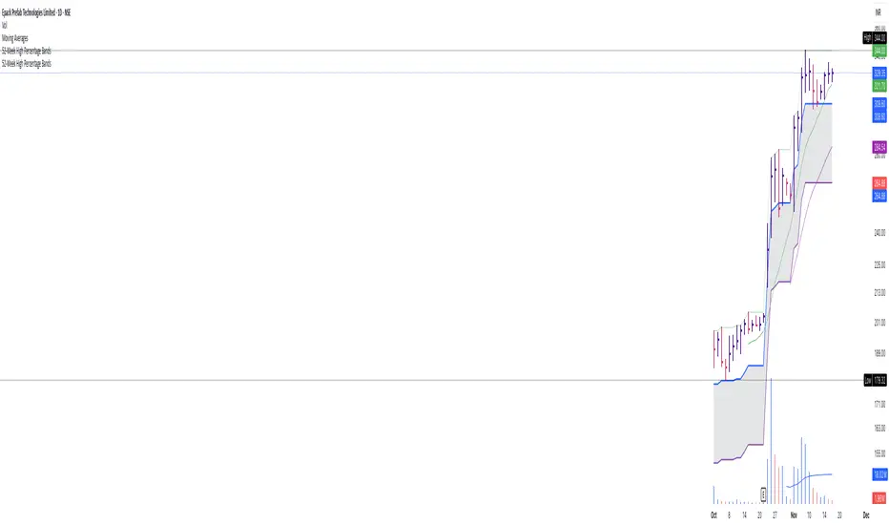Click the blue volume value tag
This screenshot has width=889, height=525.
coord(879,473)
